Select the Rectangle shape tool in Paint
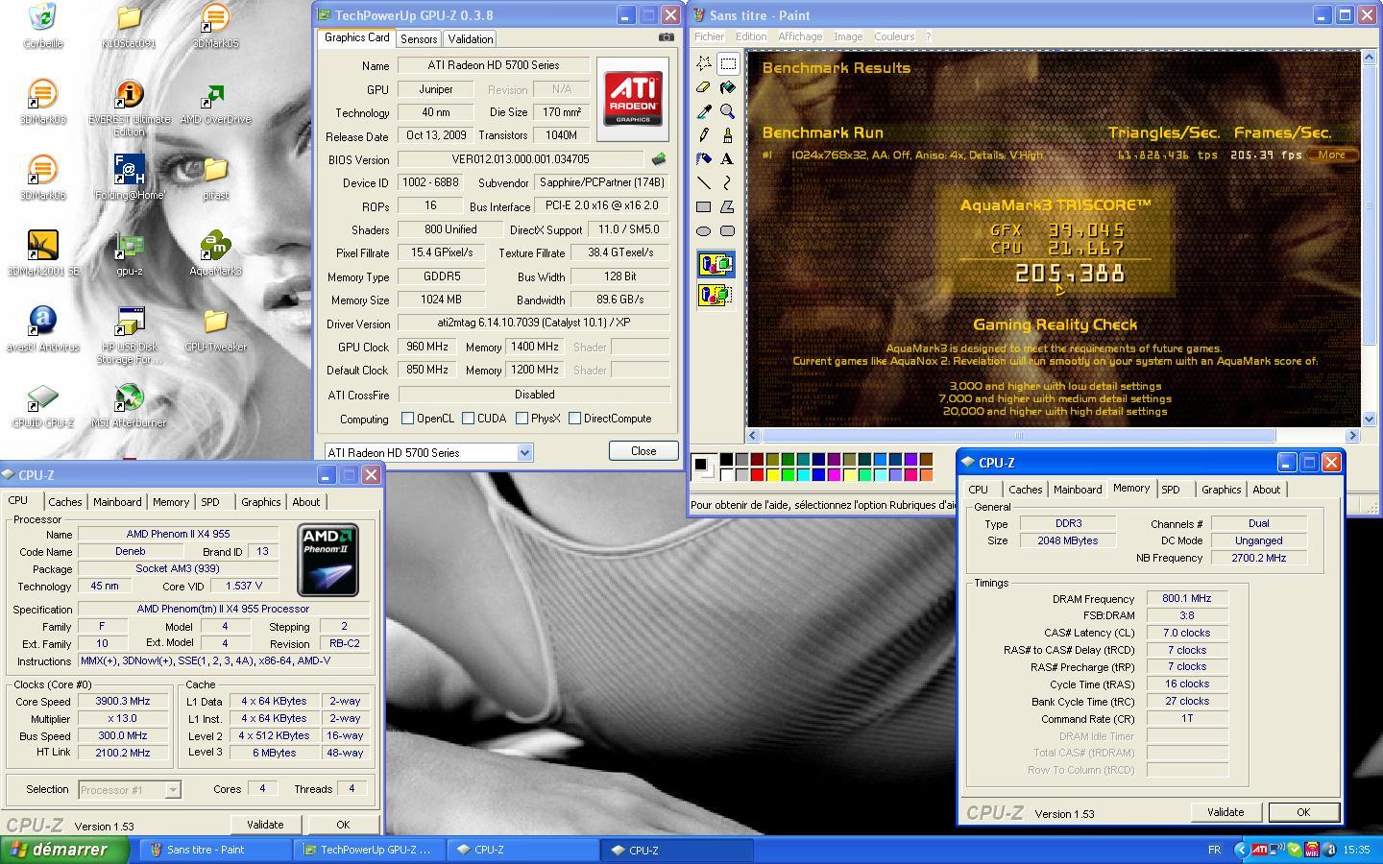 pyautogui.click(x=703, y=206)
